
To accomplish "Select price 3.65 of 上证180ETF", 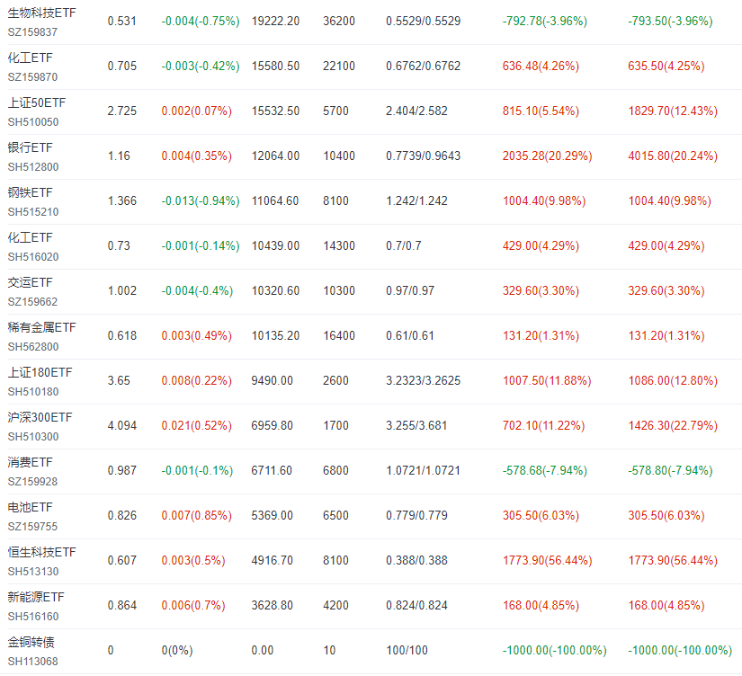I will coord(119,381).
